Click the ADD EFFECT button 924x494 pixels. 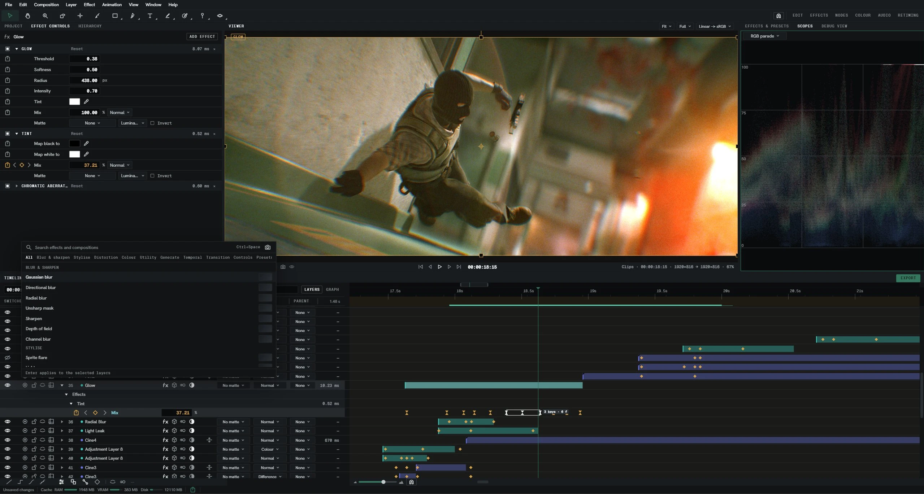[x=202, y=36]
